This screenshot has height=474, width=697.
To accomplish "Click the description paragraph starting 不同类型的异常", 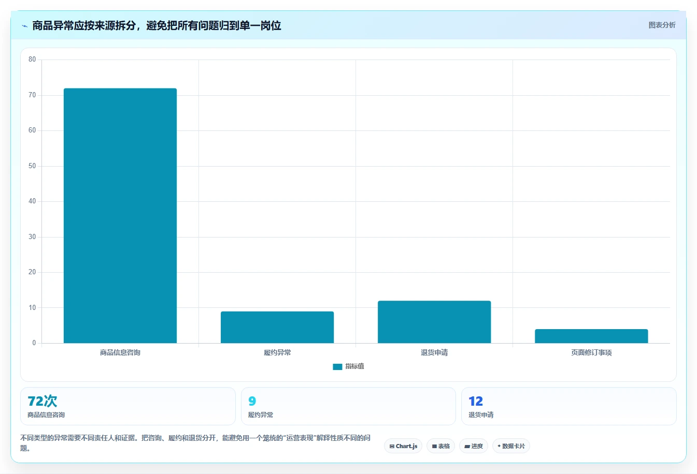I will (196, 443).
